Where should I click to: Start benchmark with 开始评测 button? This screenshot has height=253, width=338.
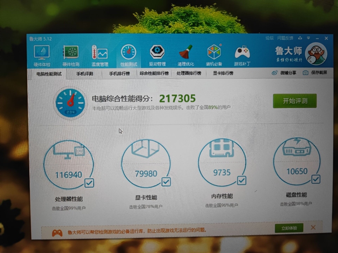click(x=295, y=101)
